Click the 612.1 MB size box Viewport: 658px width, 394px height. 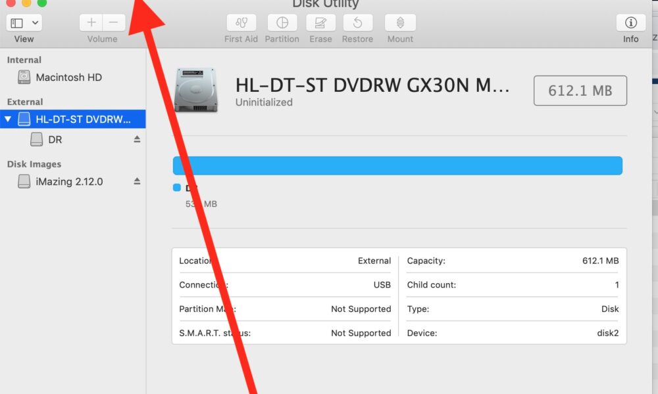pyautogui.click(x=580, y=91)
